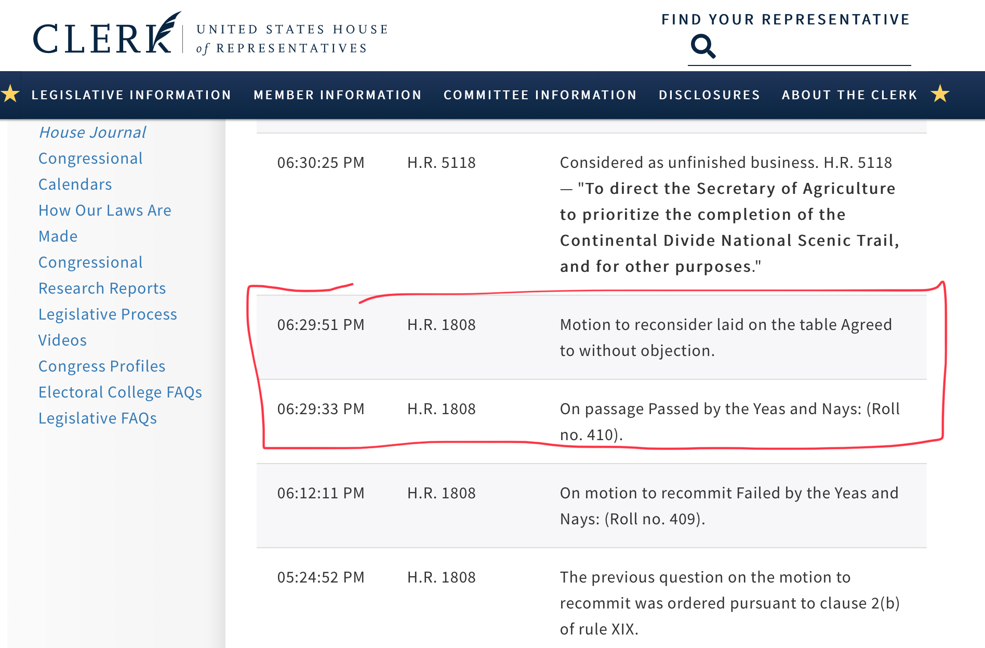Screen dimensions: 985x648
Task: Open Electoral College FAQs link
Action: tap(120, 392)
